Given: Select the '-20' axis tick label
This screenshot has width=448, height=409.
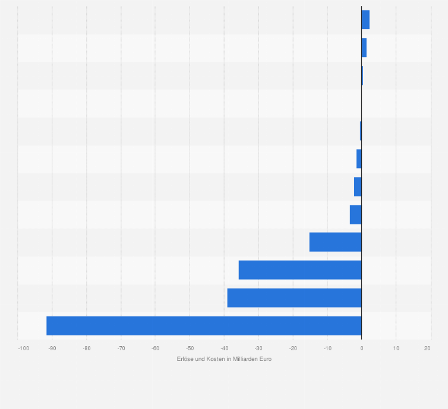Looking at the screenshot, I should [293, 348].
